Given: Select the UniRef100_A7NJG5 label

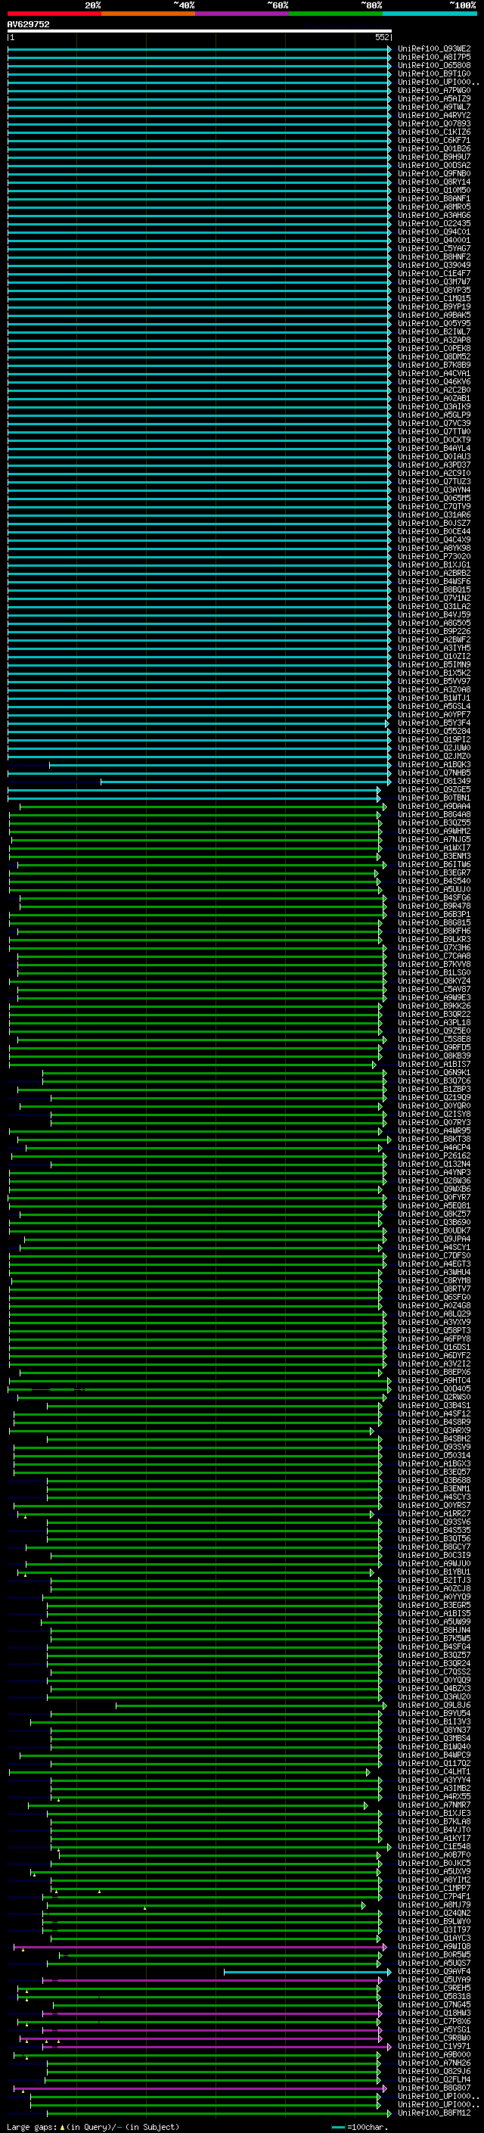Looking at the screenshot, I should [x=434, y=840].
